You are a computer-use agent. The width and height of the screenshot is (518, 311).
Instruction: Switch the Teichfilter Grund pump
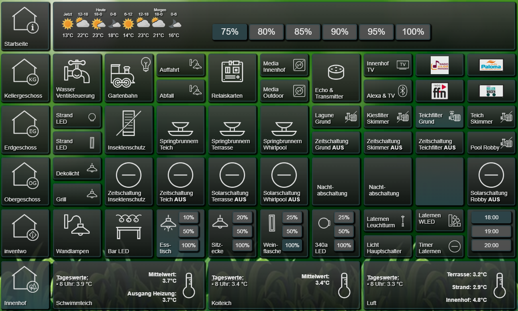click(440, 117)
